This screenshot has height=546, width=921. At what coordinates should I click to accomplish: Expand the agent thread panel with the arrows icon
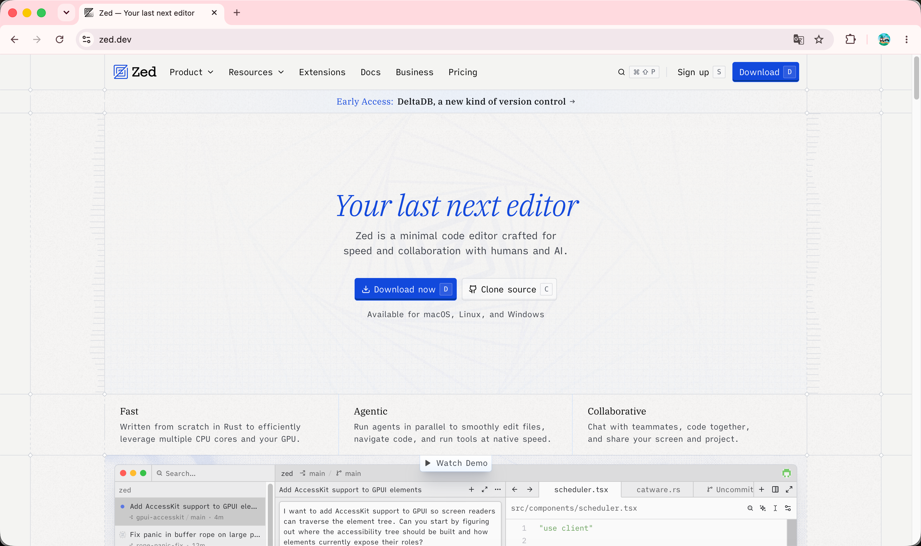click(x=484, y=489)
